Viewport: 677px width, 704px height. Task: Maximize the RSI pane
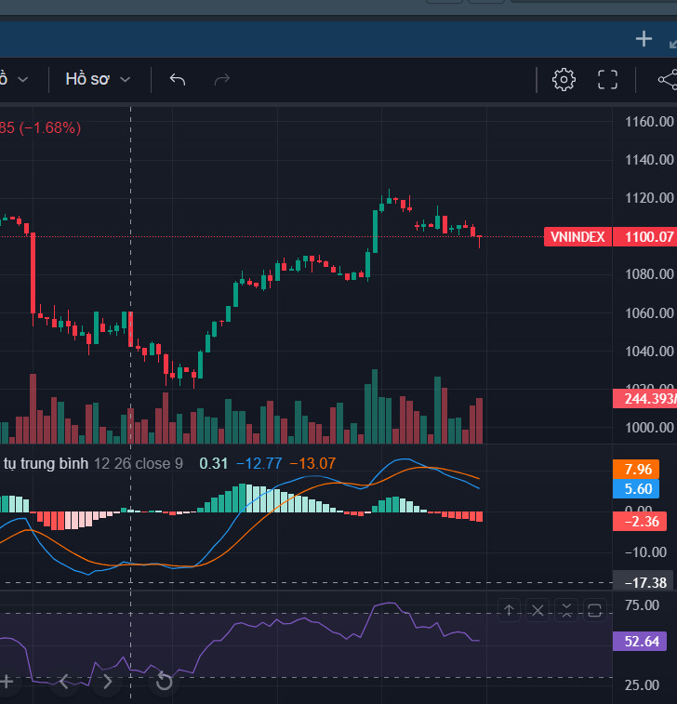point(595,610)
